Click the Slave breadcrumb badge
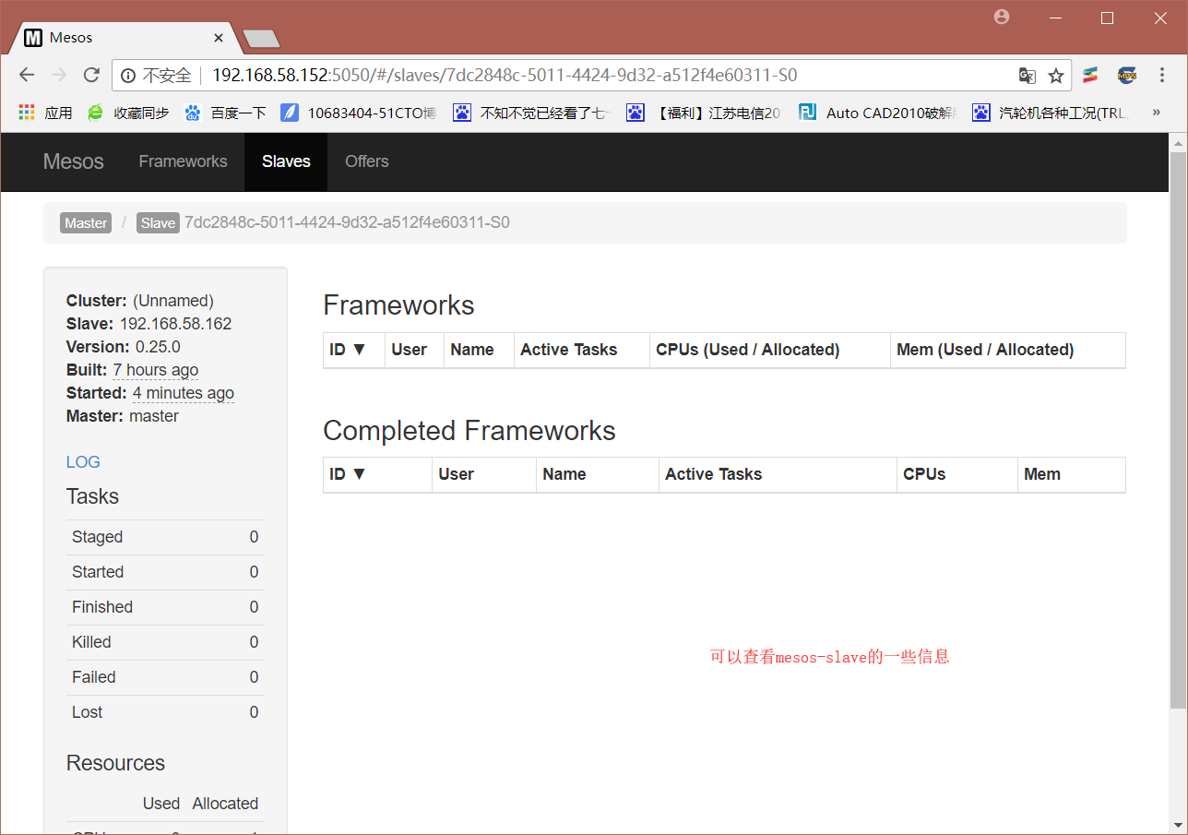 [x=159, y=223]
